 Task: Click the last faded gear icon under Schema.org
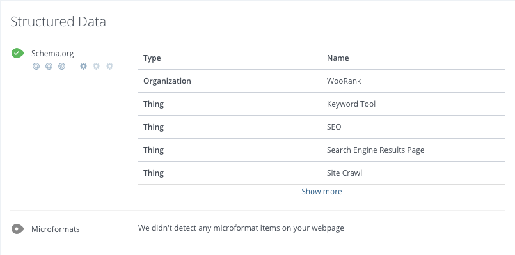click(x=109, y=66)
